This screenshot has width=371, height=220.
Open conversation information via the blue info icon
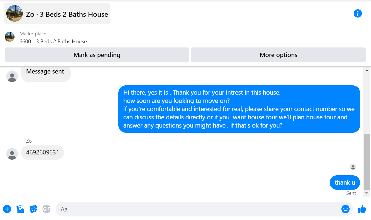[358, 13]
